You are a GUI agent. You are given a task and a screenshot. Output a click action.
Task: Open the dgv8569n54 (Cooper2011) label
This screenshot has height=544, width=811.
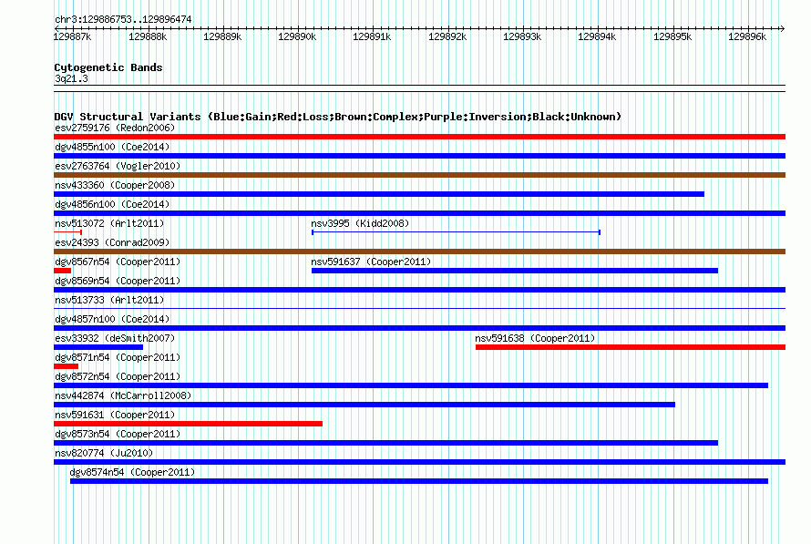click(118, 281)
